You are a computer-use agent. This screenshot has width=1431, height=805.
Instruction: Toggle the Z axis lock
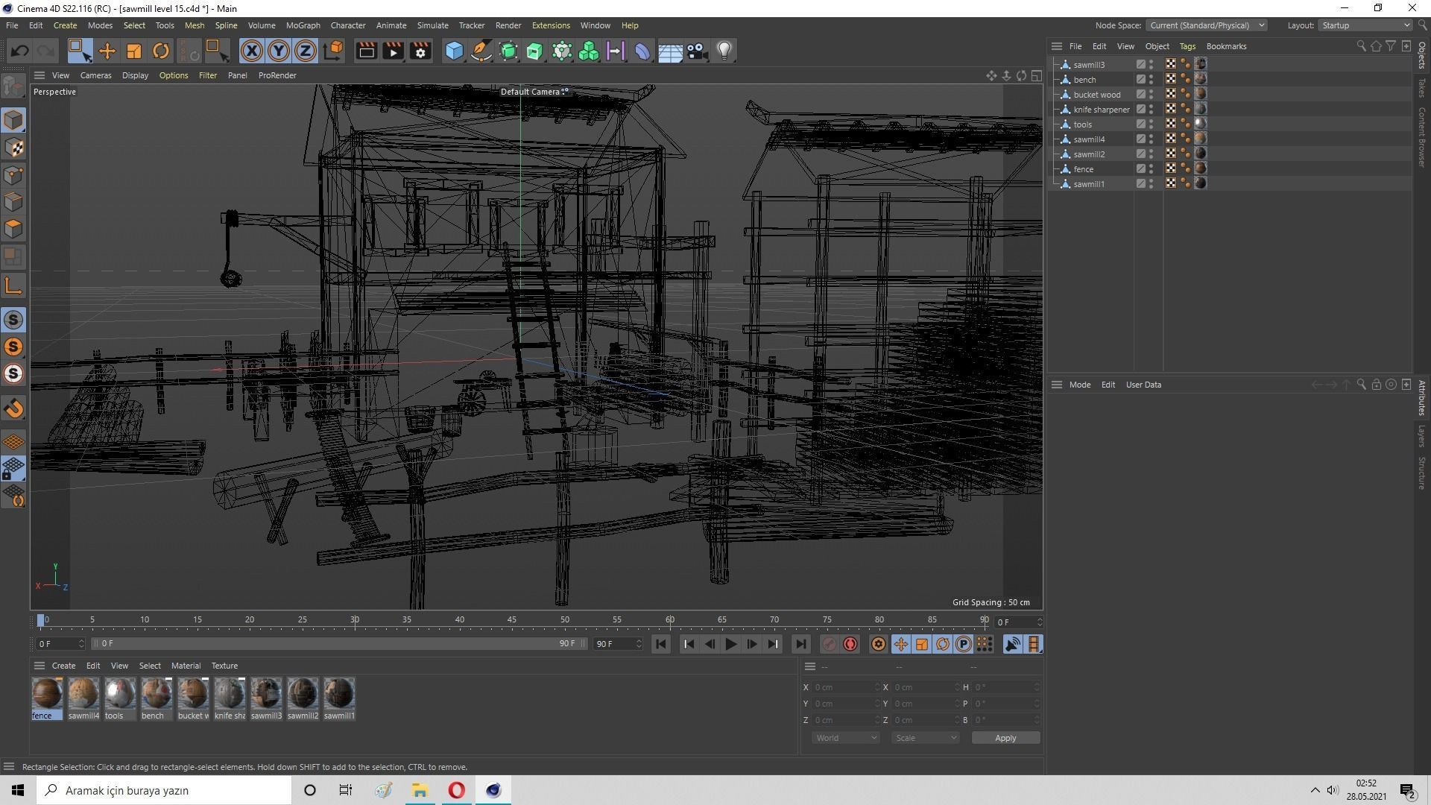tap(306, 51)
